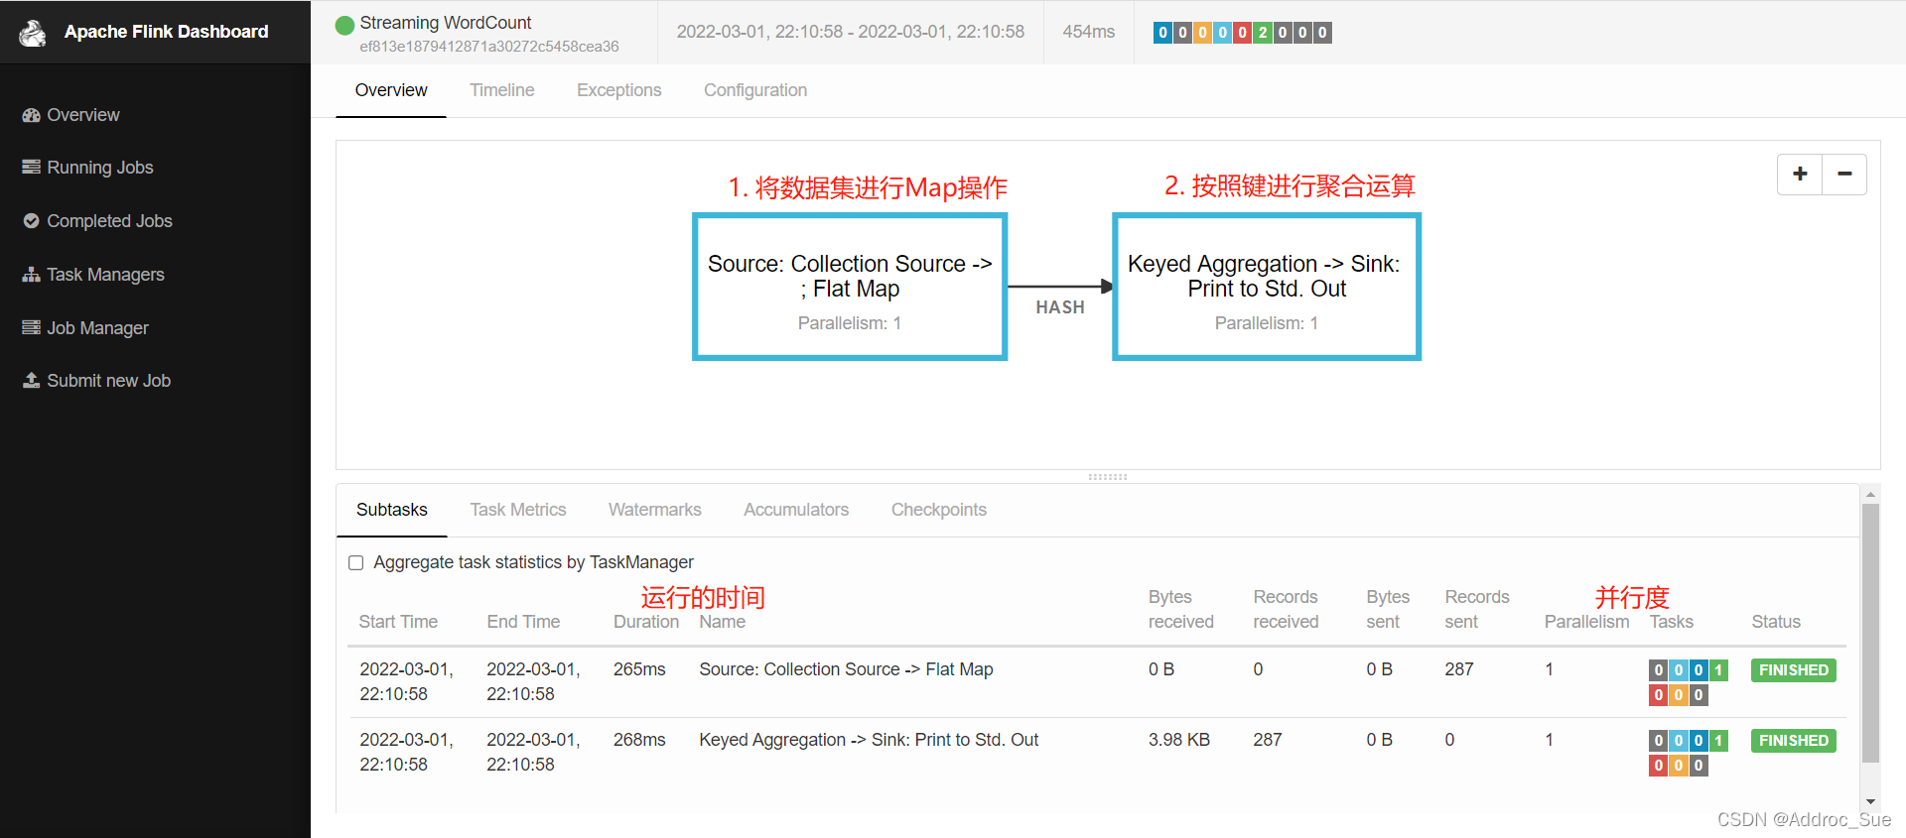Click the Running Jobs list icon
The height and width of the screenshot is (838, 1906).
[32, 168]
